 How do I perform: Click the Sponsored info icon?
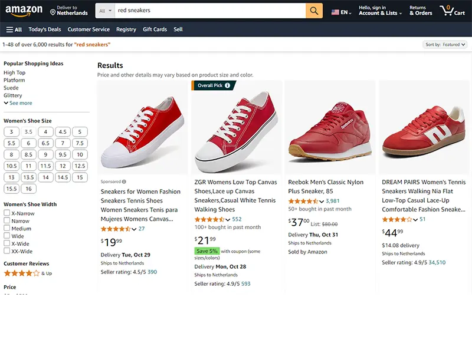pos(124,182)
